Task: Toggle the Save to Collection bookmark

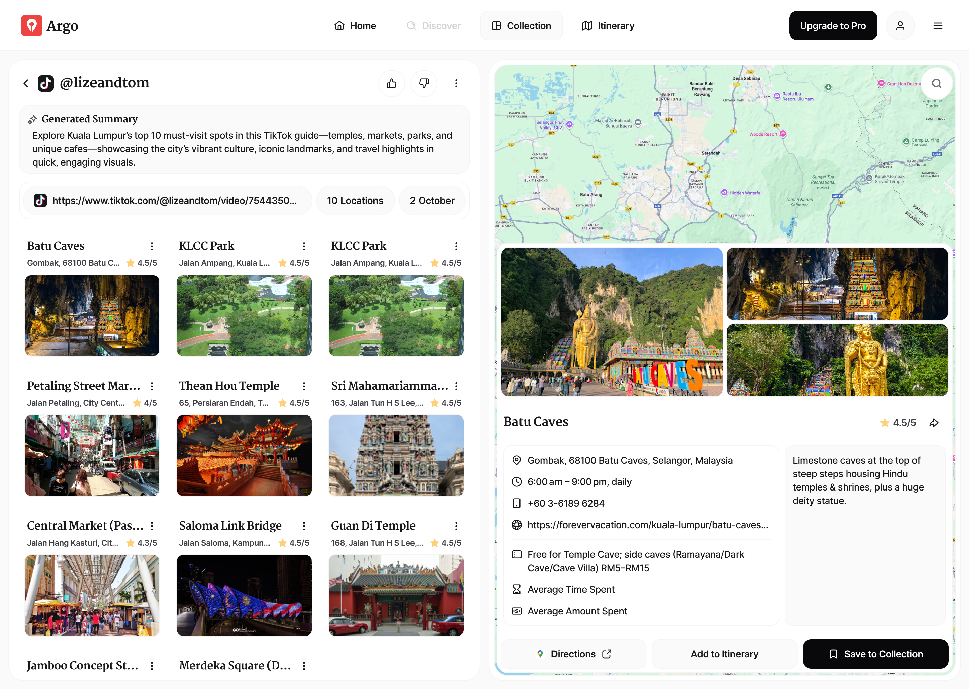Action: pos(834,654)
